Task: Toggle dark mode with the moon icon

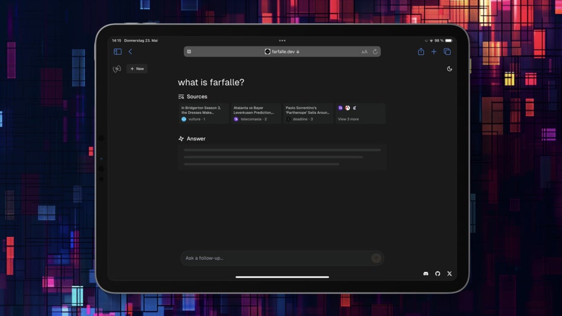Action: (449, 69)
